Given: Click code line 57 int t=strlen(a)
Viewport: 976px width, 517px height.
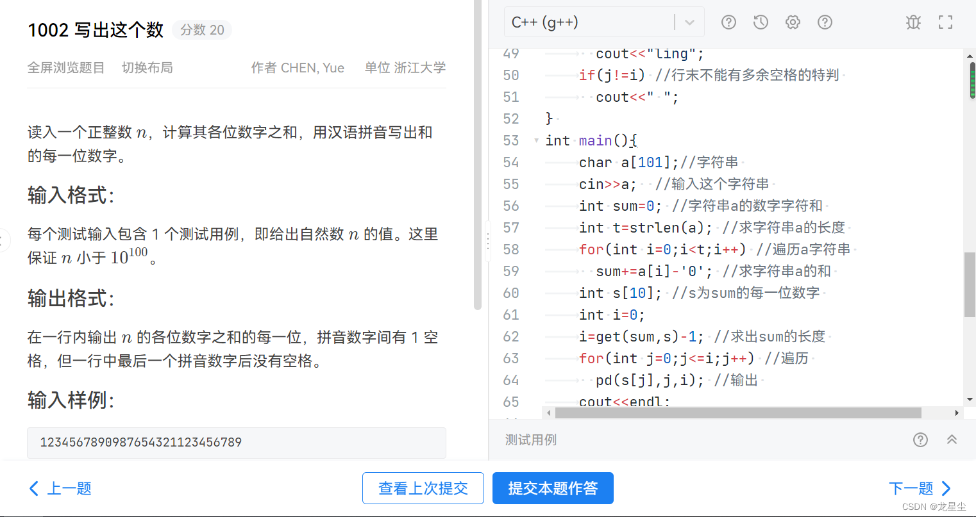Looking at the screenshot, I should [x=712, y=228].
